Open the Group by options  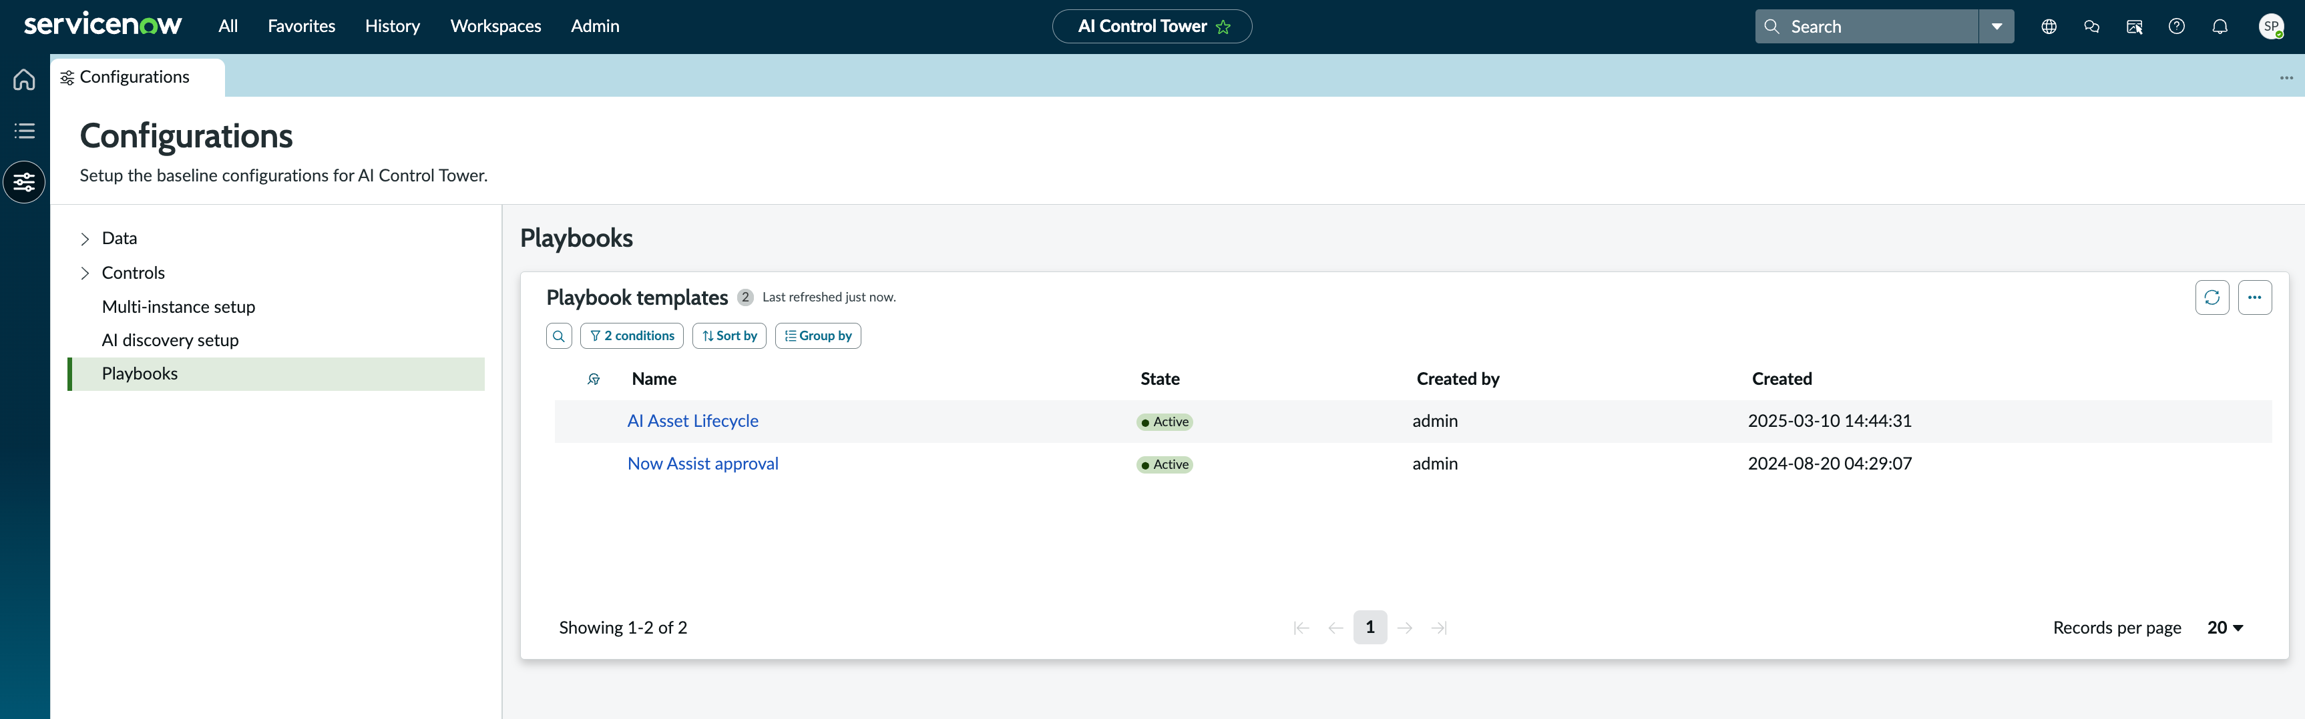coord(818,336)
